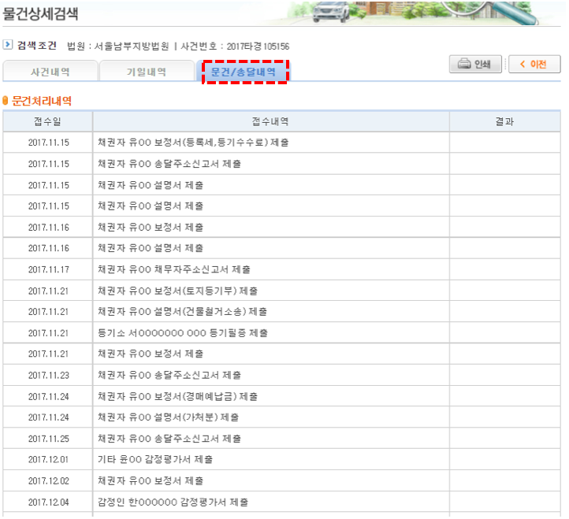Click the 2017.11.25 date cell
This screenshot has width=569, height=519.
pos(48,439)
